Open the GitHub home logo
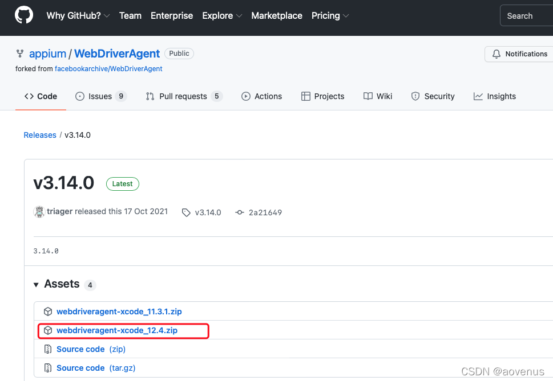The image size is (553, 381). pyautogui.click(x=24, y=15)
